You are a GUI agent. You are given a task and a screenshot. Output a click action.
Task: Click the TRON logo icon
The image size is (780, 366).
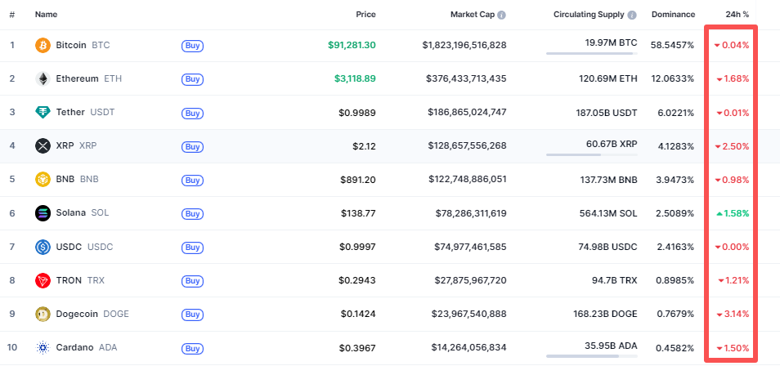point(43,280)
